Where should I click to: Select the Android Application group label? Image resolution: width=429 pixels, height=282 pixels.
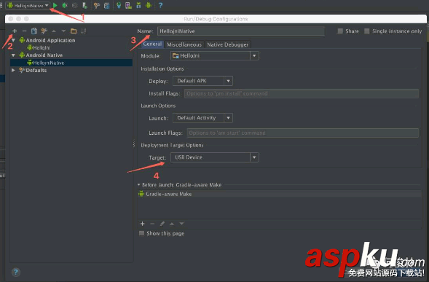click(x=50, y=40)
